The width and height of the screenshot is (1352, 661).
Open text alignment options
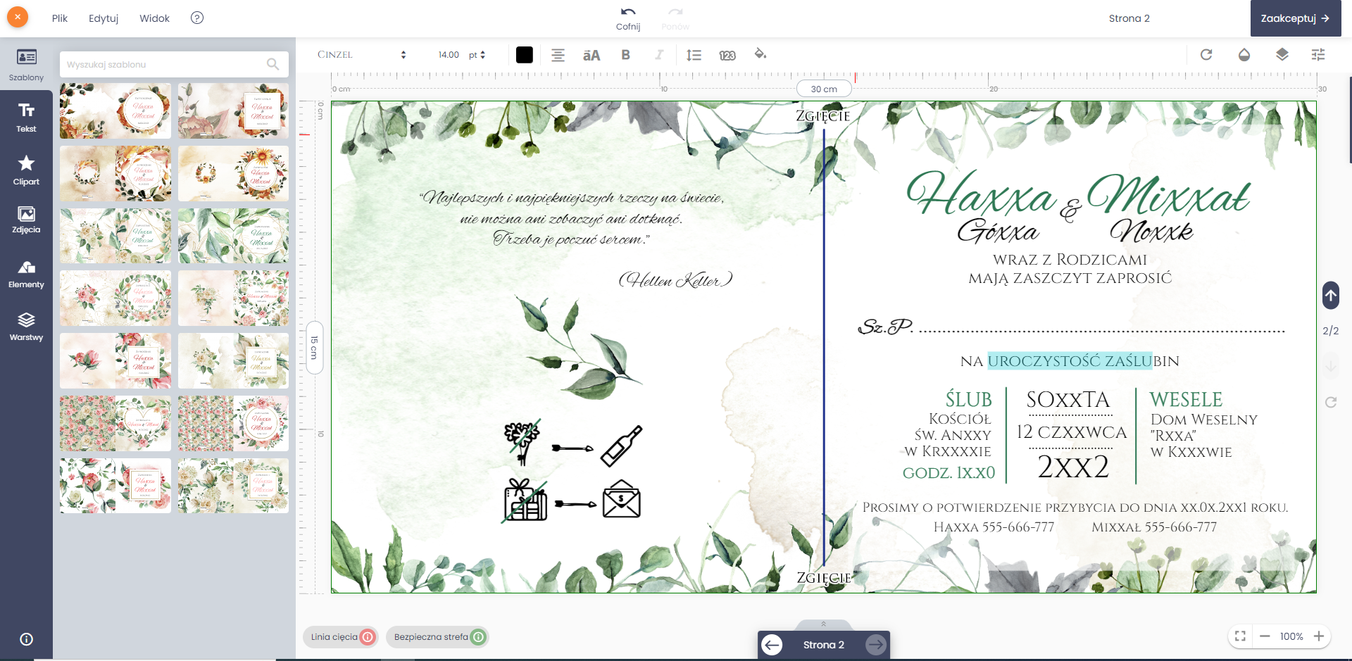558,55
